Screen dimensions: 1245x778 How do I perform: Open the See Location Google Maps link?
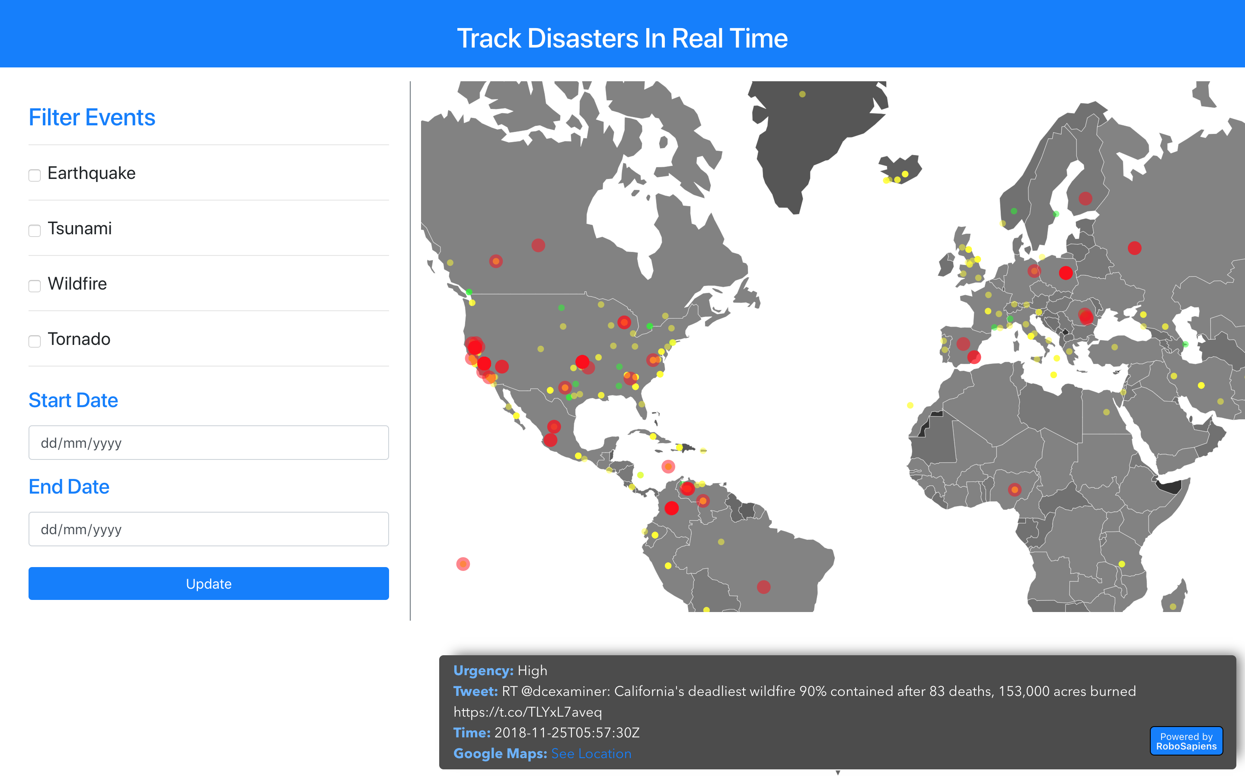click(x=591, y=753)
